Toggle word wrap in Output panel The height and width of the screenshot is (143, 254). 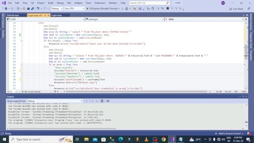pyautogui.click(x=108, y=101)
